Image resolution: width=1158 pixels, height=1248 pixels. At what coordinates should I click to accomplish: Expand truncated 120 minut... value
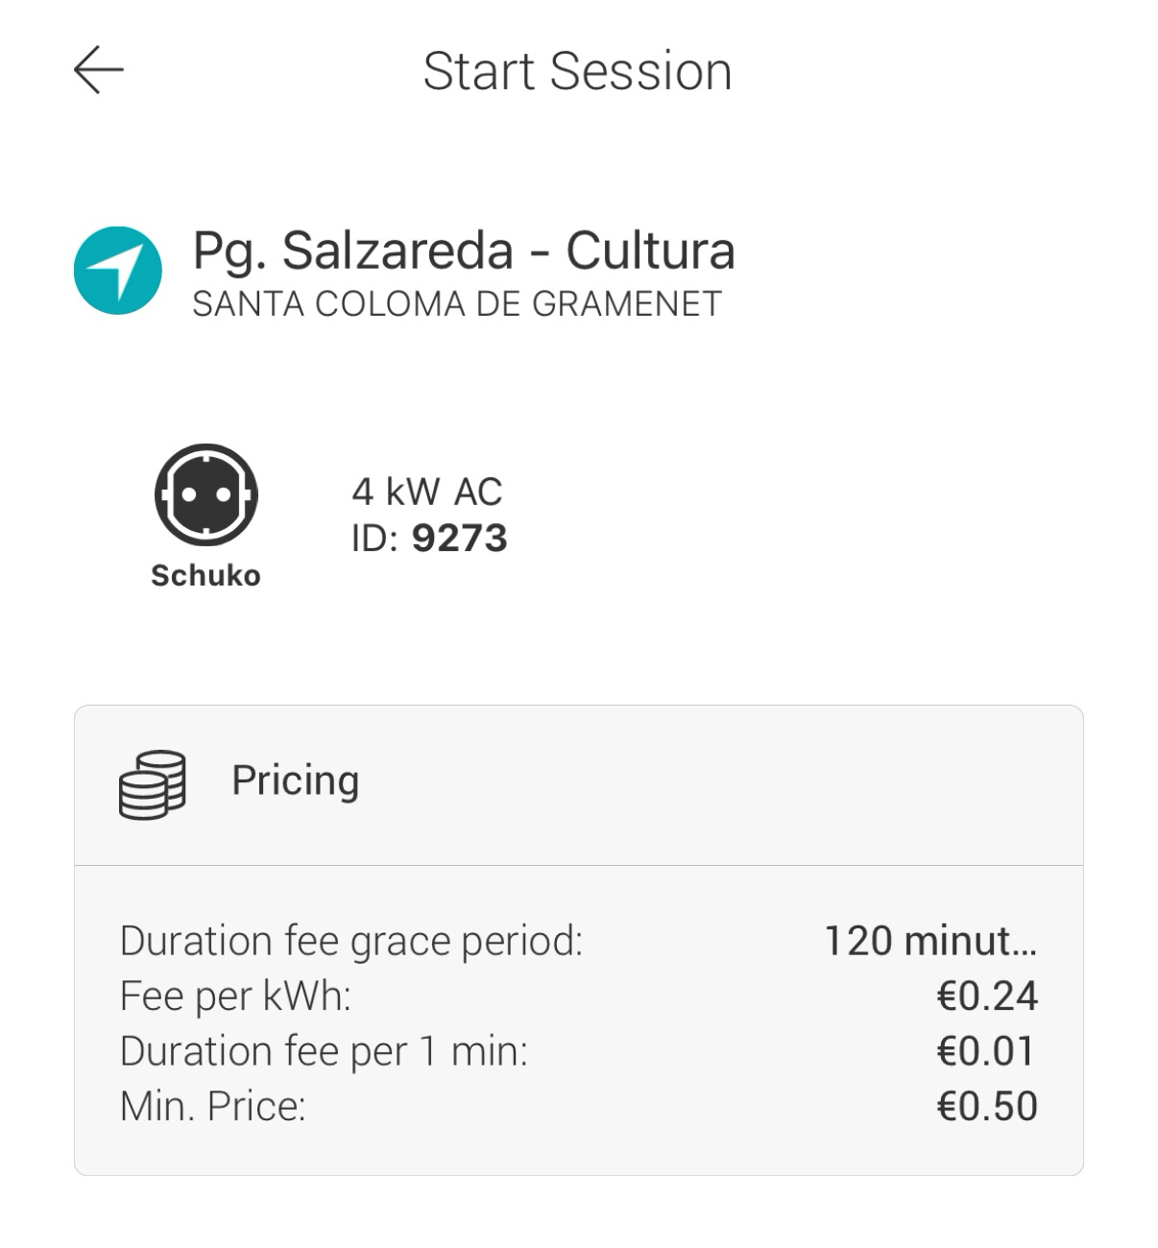coord(930,941)
